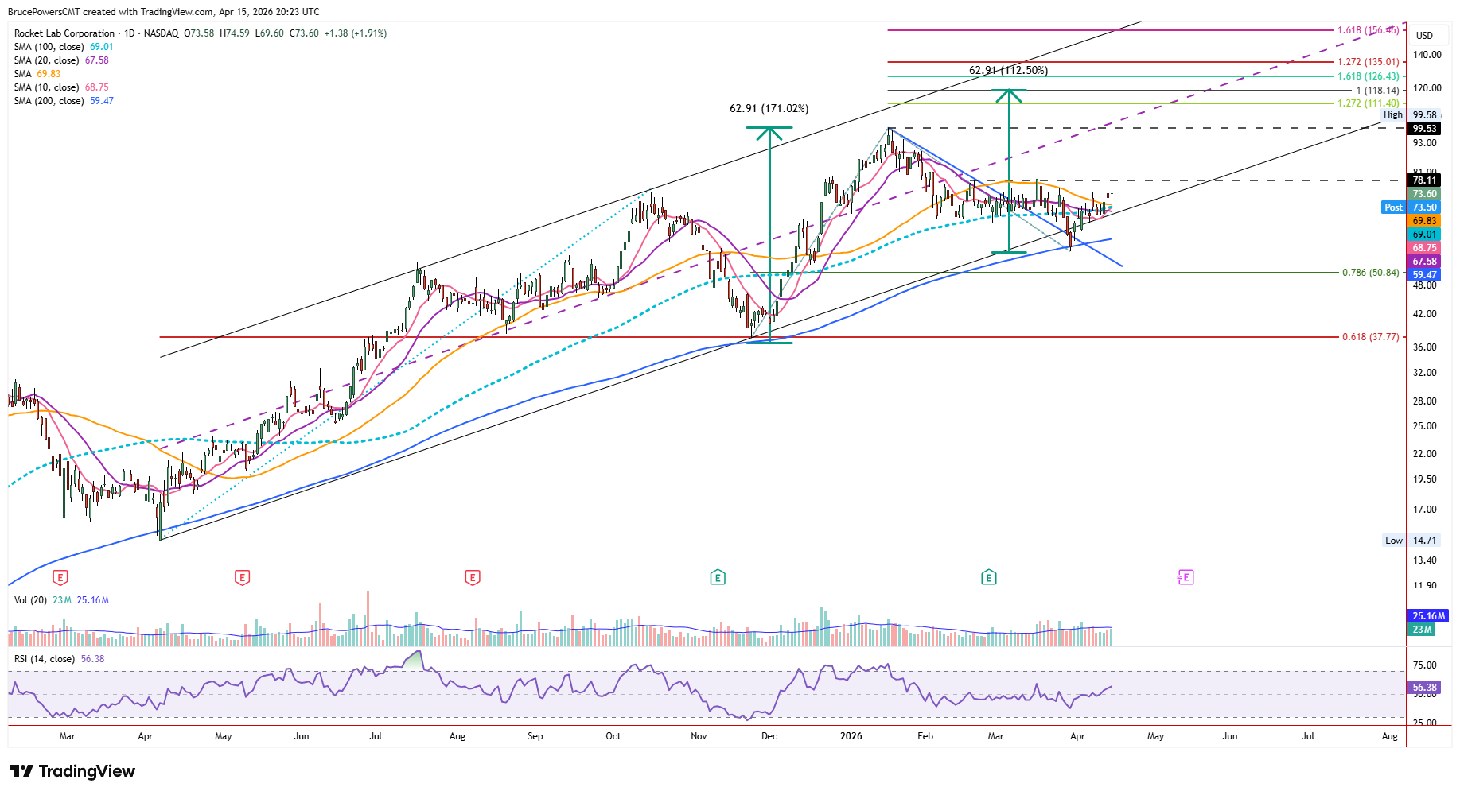The width and height of the screenshot is (1460, 795).
Task: Click the Low 14.71 axis label
Action: point(1411,541)
